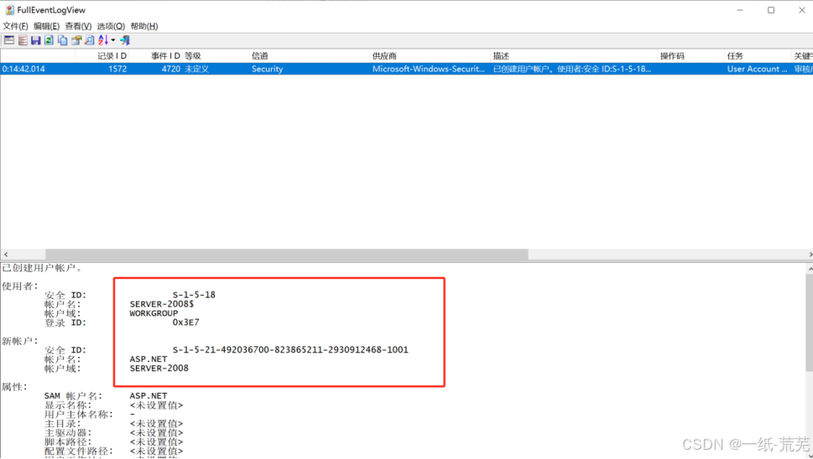Click the FullEventLogView title bar app icon
Image resolution: width=813 pixels, height=459 pixels.
coord(9,10)
